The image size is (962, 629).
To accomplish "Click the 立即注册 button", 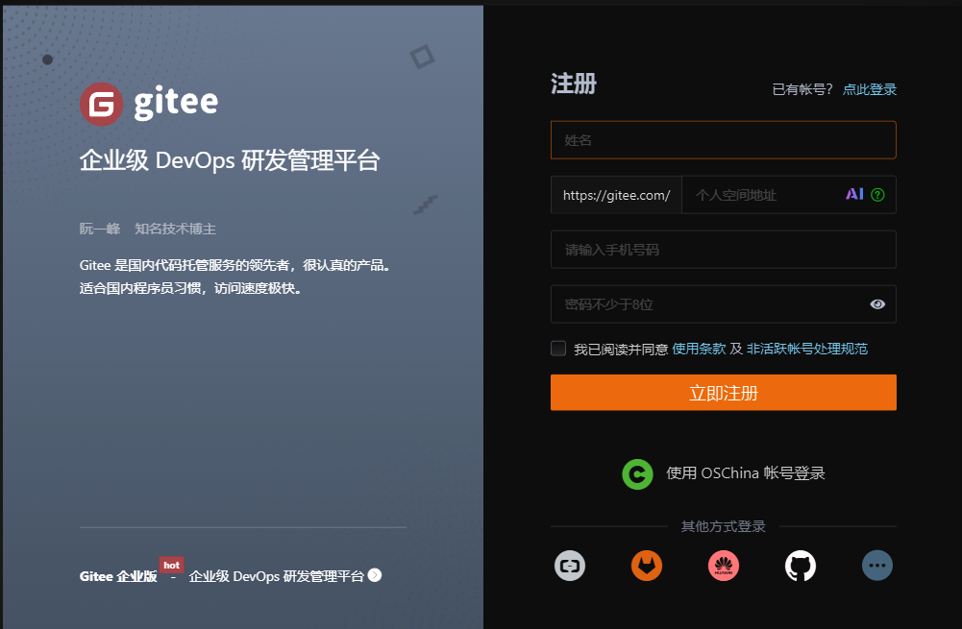I will [x=724, y=393].
